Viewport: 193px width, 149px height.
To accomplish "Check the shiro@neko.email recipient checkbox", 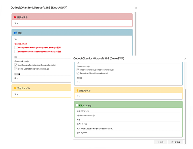I will pos(16,52).
